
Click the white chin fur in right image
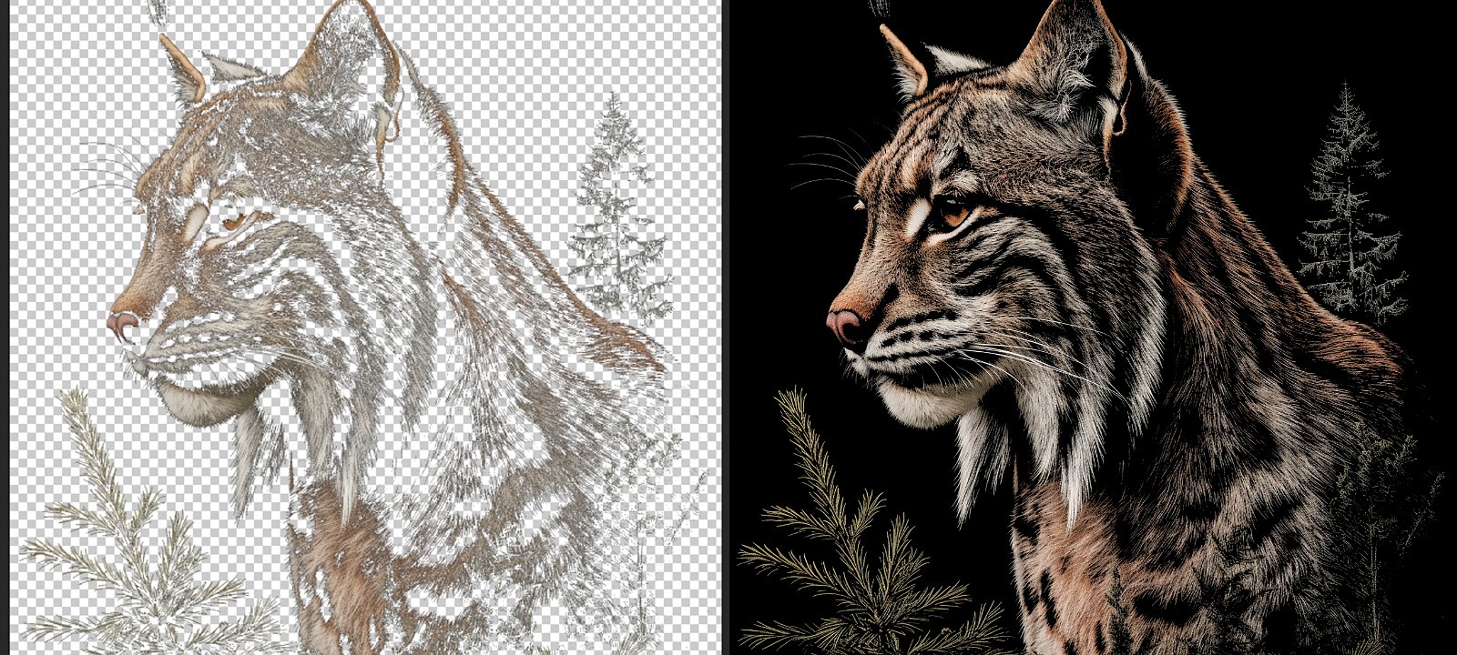[920, 400]
